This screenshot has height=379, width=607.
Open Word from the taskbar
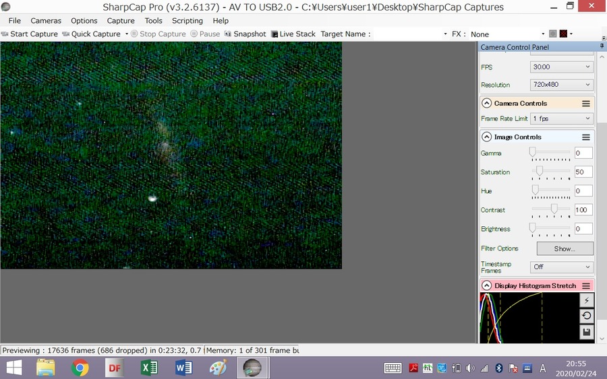[183, 368]
